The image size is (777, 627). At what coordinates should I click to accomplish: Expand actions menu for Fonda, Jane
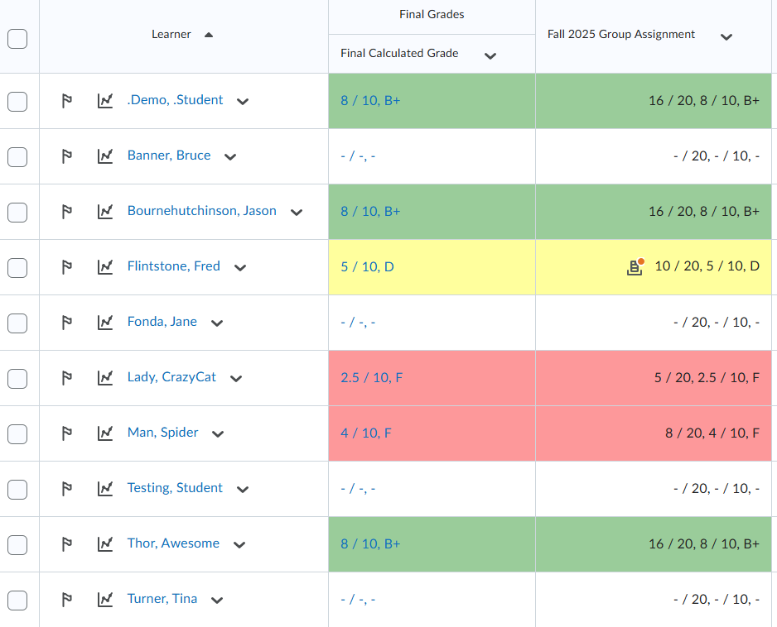click(216, 323)
